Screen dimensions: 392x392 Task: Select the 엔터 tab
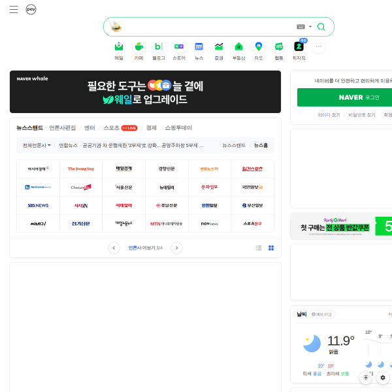coord(90,128)
